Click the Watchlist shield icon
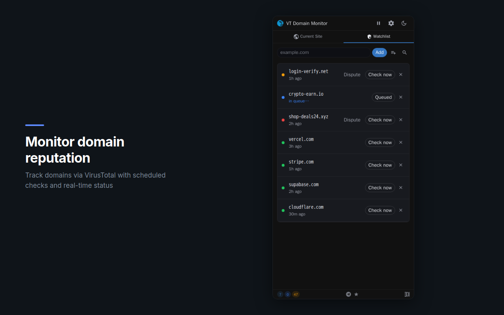The width and height of the screenshot is (504, 315). click(369, 36)
